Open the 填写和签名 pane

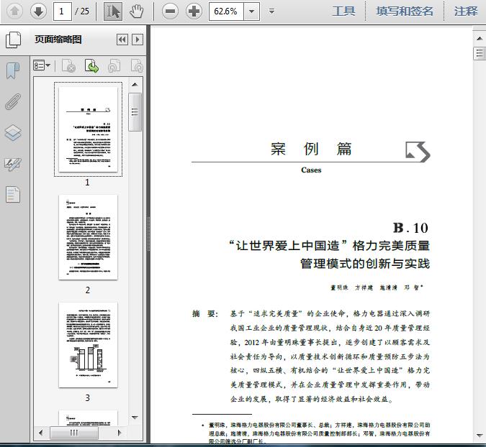(x=405, y=11)
